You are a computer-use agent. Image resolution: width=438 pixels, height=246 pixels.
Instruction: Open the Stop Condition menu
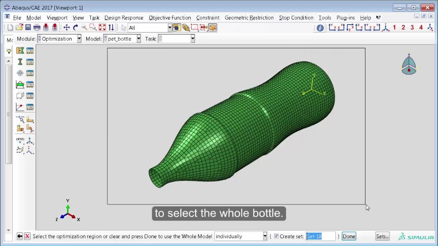click(296, 18)
